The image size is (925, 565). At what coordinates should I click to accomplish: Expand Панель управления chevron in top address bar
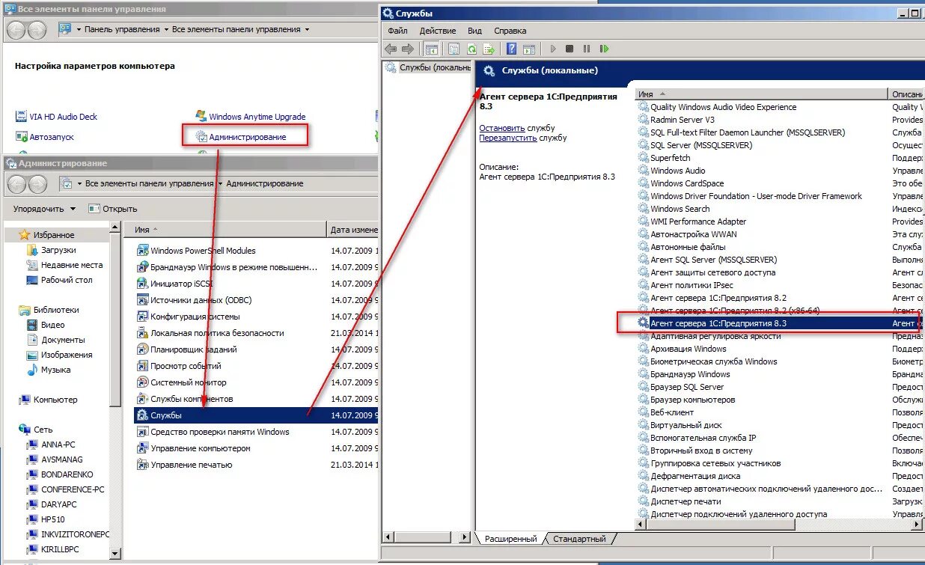click(x=165, y=30)
